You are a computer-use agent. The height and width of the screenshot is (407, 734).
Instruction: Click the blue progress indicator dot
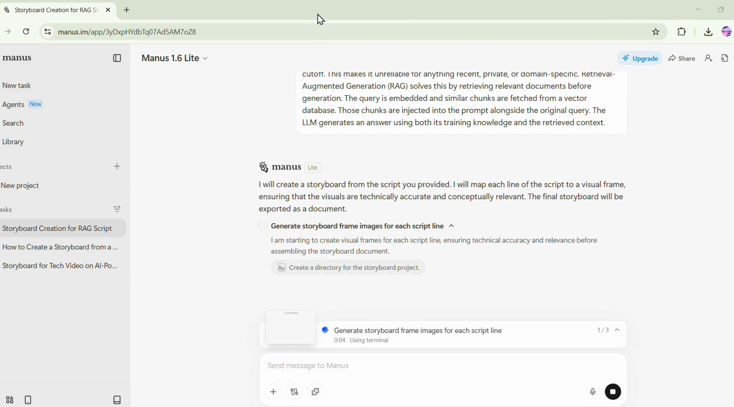pos(325,330)
